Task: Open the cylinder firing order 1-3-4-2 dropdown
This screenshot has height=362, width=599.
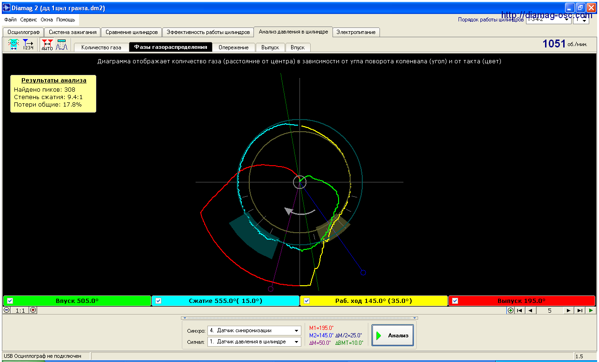Action: pyautogui.click(x=548, y=20)
